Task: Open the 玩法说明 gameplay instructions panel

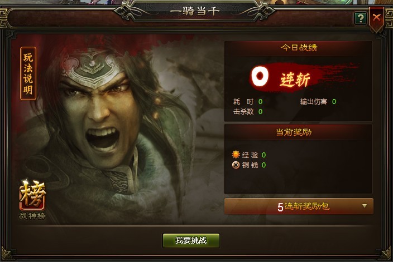Action: [x=28, y=73]
